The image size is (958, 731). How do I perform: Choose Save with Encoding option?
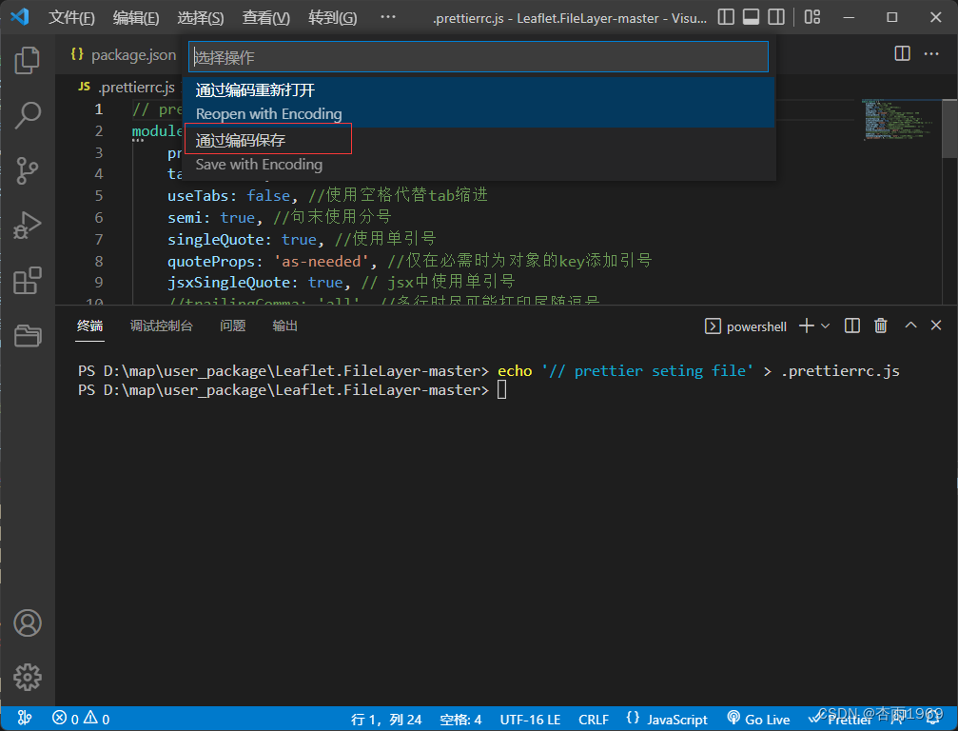pos(479,153)
